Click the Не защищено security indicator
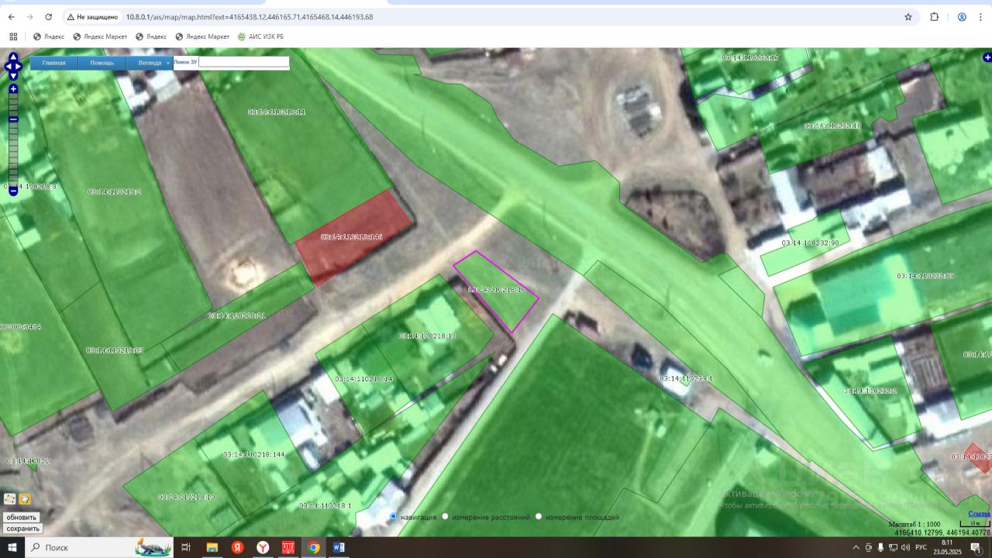Viewport: 992px width, 558px height. pyautogui.click(x=91, y=16)
